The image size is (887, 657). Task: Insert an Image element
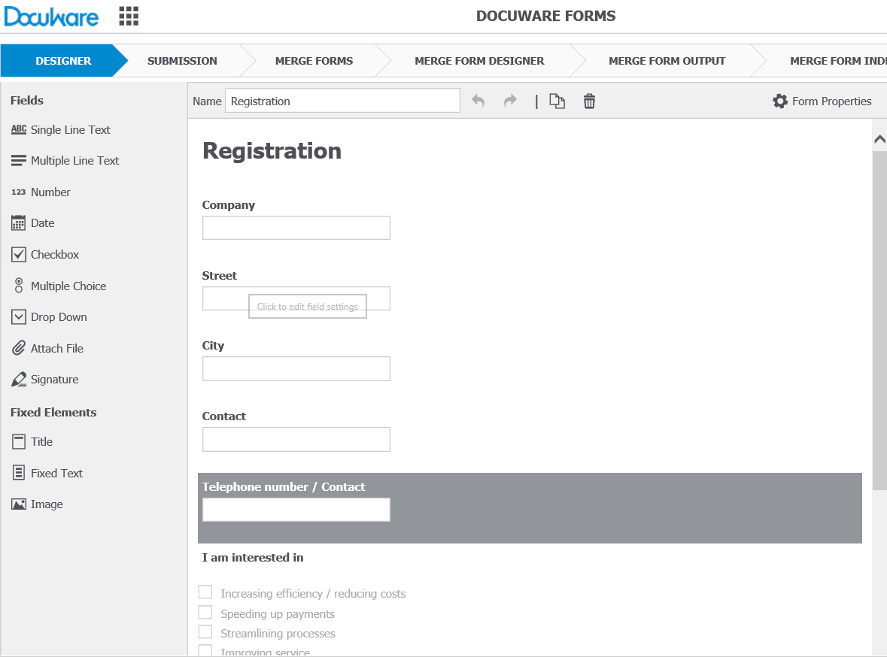44,504
